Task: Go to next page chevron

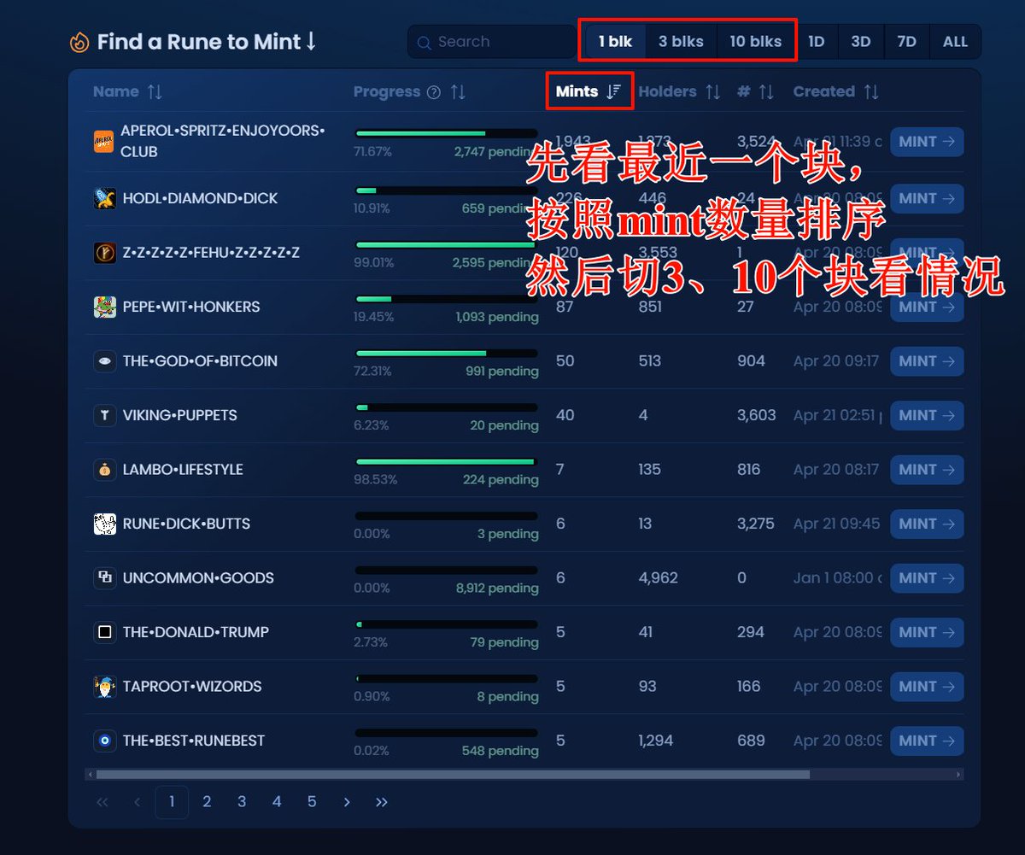Action: coord(347,802)
